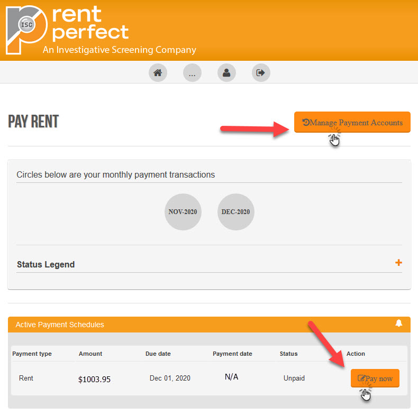The height and width of the screenshot is (416, 418).
Task: Open the user profile icon
Action: point(226,73)
